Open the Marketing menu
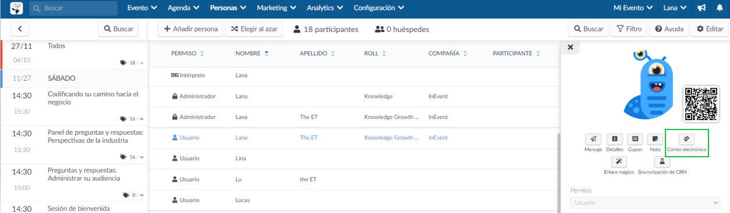This screenshot has height=213, width=730. point(277,8)
